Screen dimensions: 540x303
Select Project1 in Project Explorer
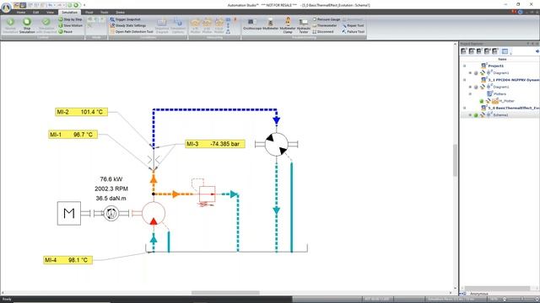pyautogui.click(x=495, y=66)
